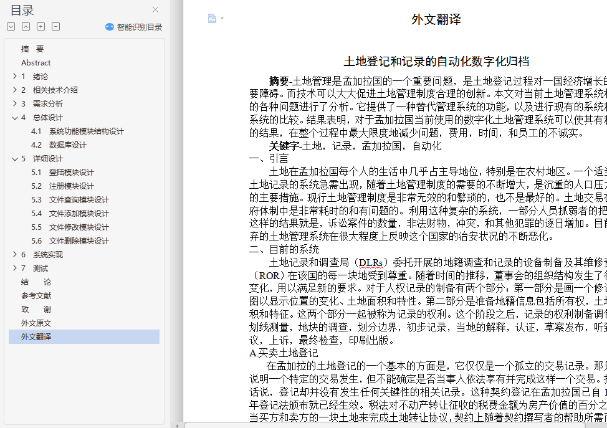Click the expand-all-levels icon with down chevron
Image resolution: width=607 pixels, height=428 pixels.
(x=11, y=27)
